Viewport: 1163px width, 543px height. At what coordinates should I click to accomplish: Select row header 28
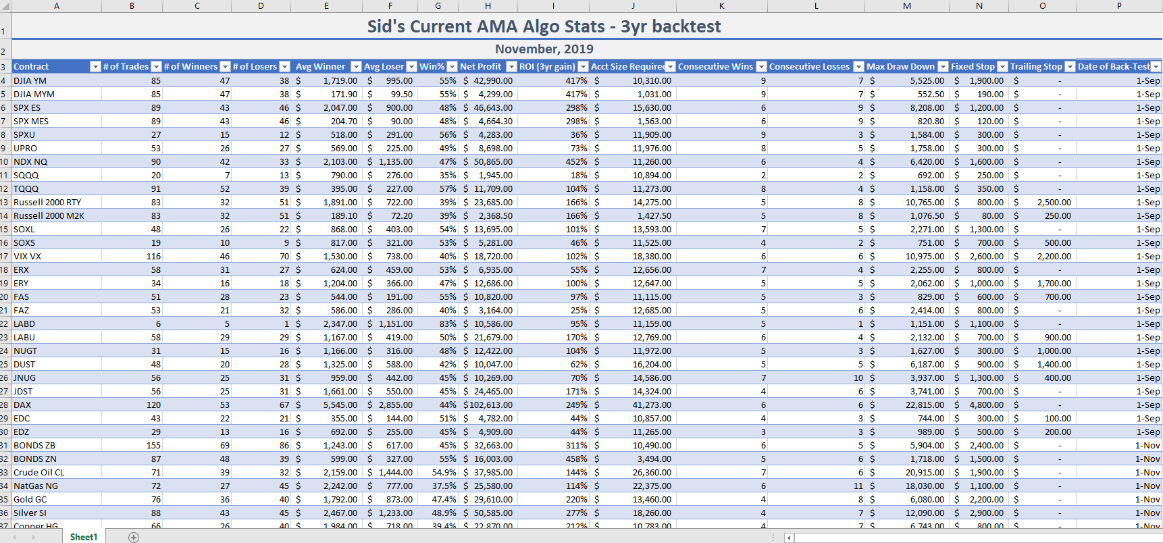tap(5, 405)
